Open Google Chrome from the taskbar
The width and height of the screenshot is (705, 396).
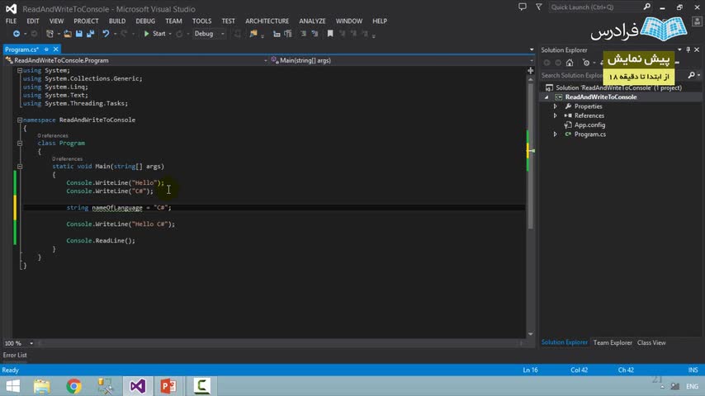coord(73,386)
